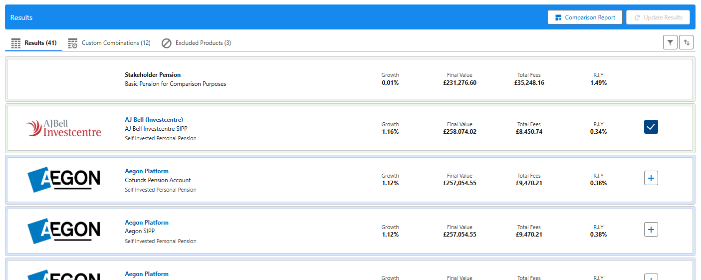Click the Aegon logo beside Cofunds Pension Account

pos(64,179)
